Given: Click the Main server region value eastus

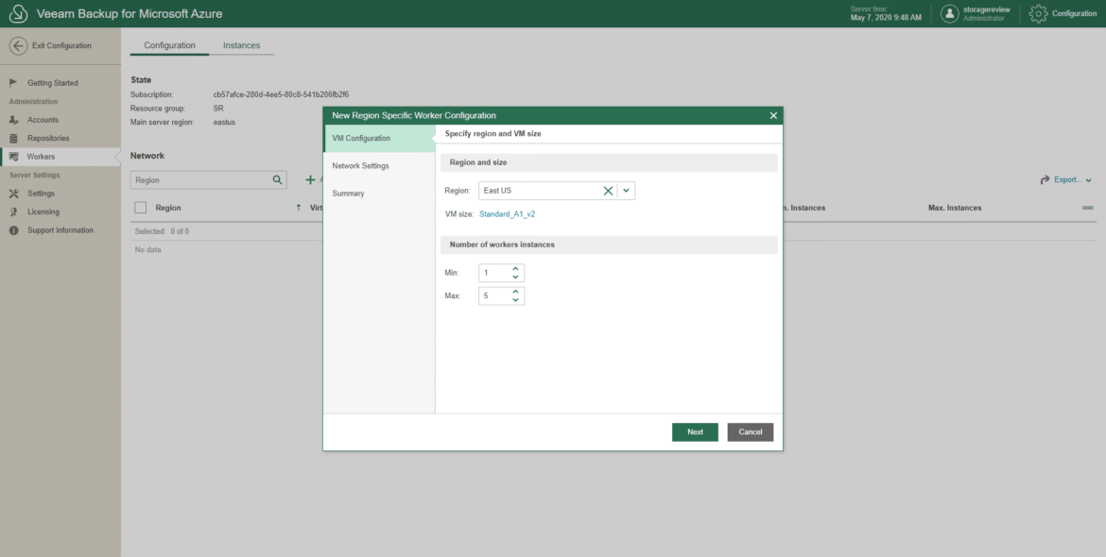Looking at the screenshot, I should (224, 123).
